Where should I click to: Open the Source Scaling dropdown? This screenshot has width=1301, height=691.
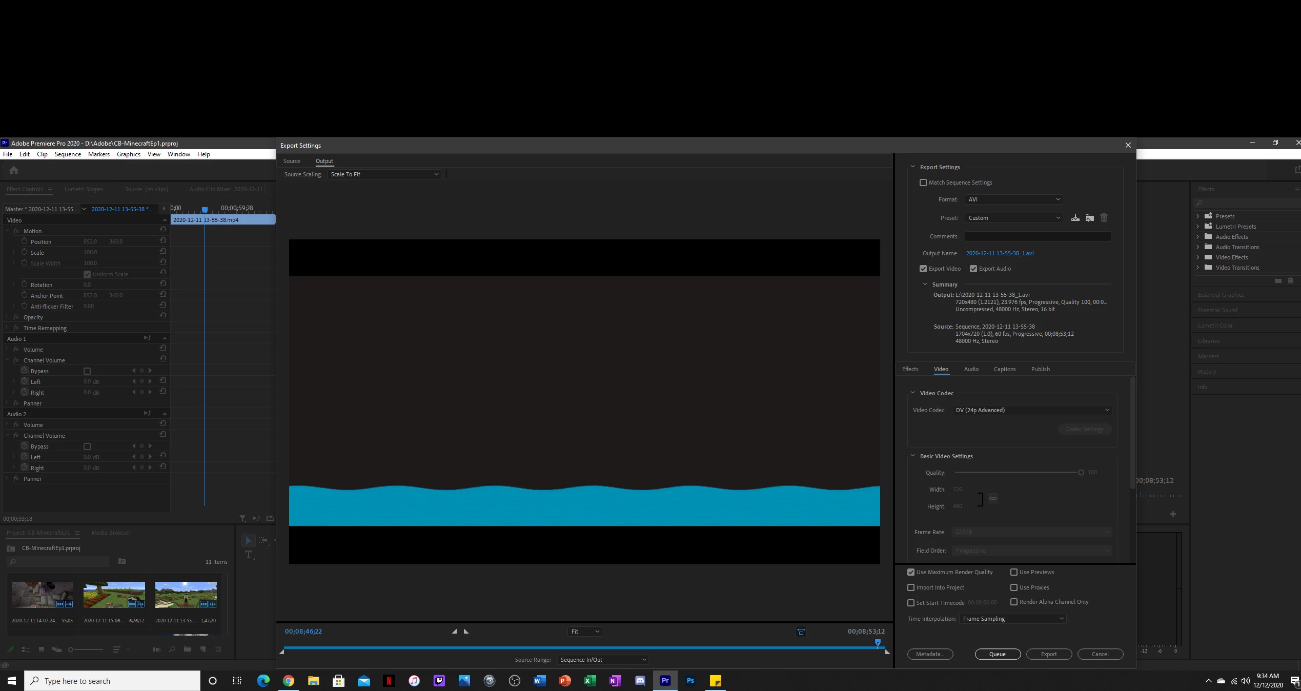click(x=384, y=174)
